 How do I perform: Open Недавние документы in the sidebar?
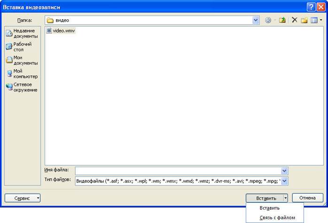click(22, 33)
